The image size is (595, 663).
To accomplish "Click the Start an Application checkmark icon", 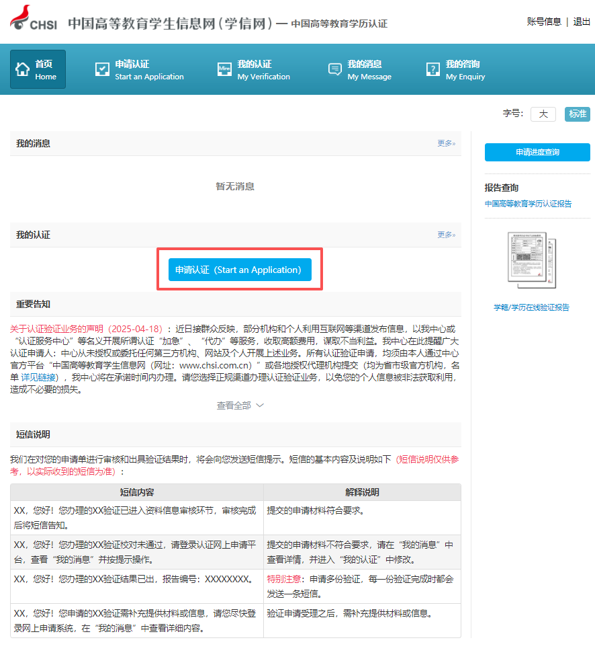I will click(x=102, y=70).
